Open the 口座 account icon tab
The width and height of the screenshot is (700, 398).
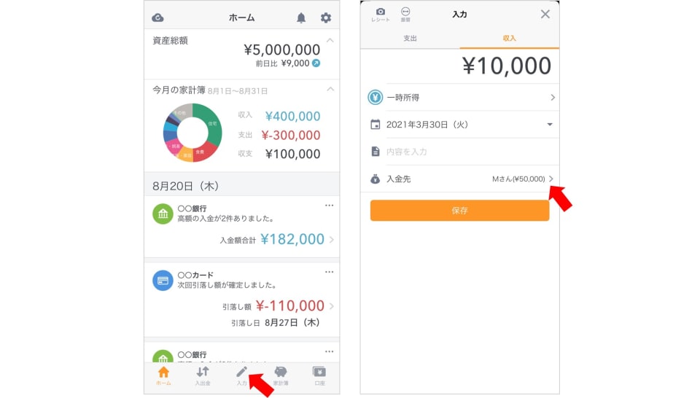click(x=319, y=375)
